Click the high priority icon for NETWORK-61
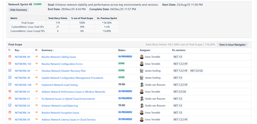This screenshot has width=257, height=124. (x=37, y=98)
